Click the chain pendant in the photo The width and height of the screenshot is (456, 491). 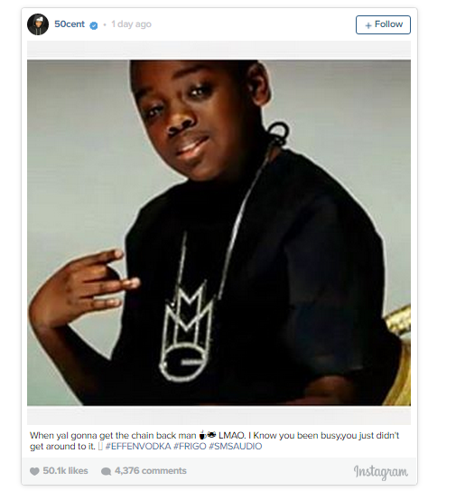[x=186, y=333]
